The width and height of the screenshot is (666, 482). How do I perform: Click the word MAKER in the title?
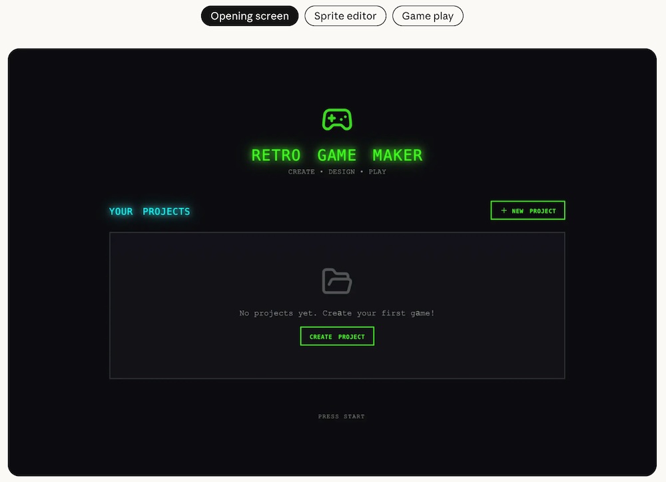398,155
